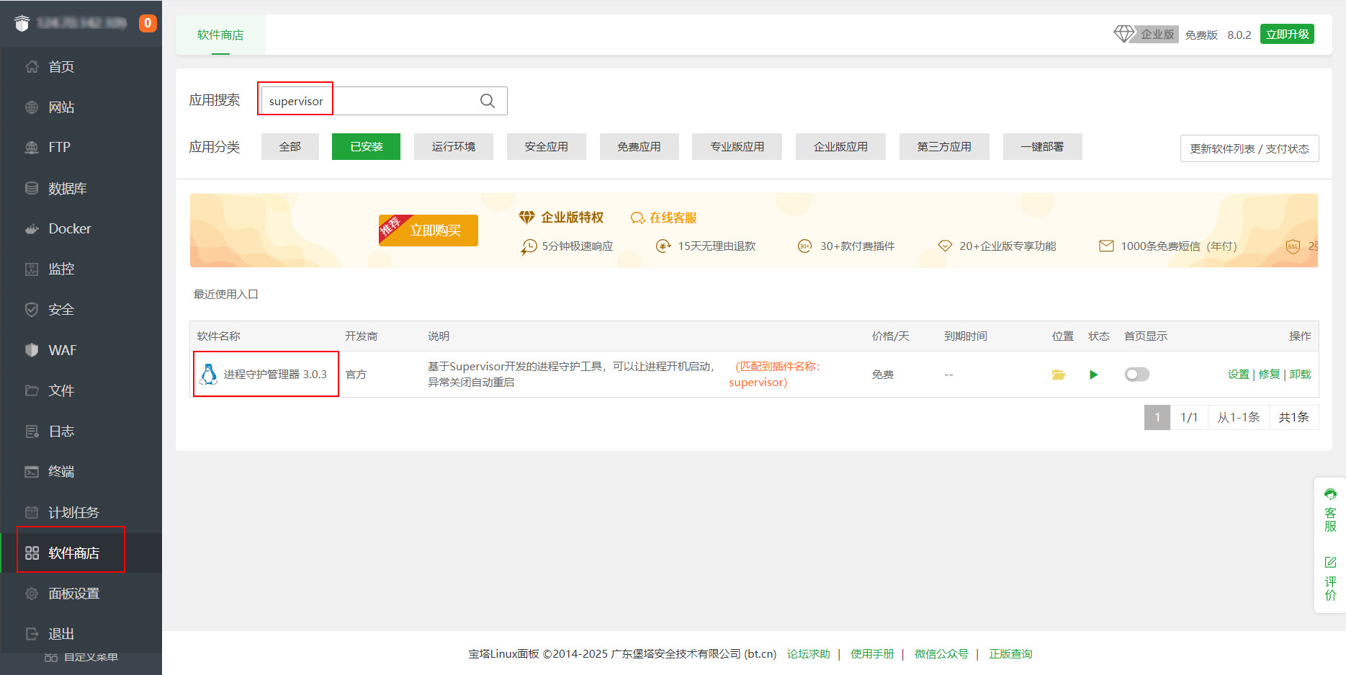
Task: Click the search magnifier icon
Action: point(488,101)
